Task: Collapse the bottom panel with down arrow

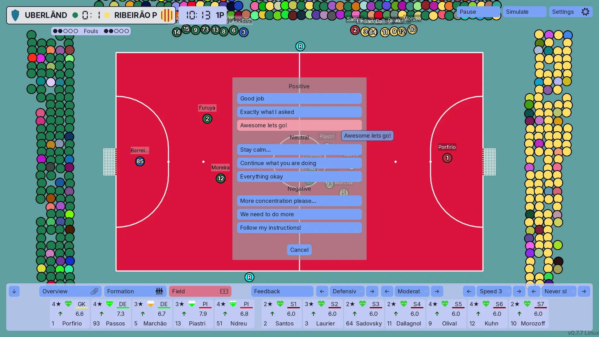Action: pyautogui.click(x=14, y=291)
